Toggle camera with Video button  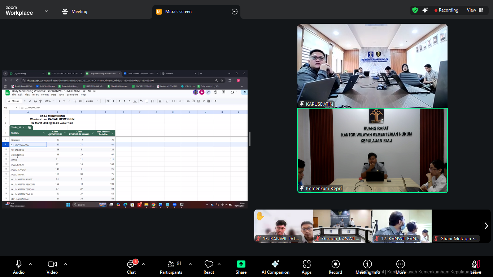[x=52, y=267]
